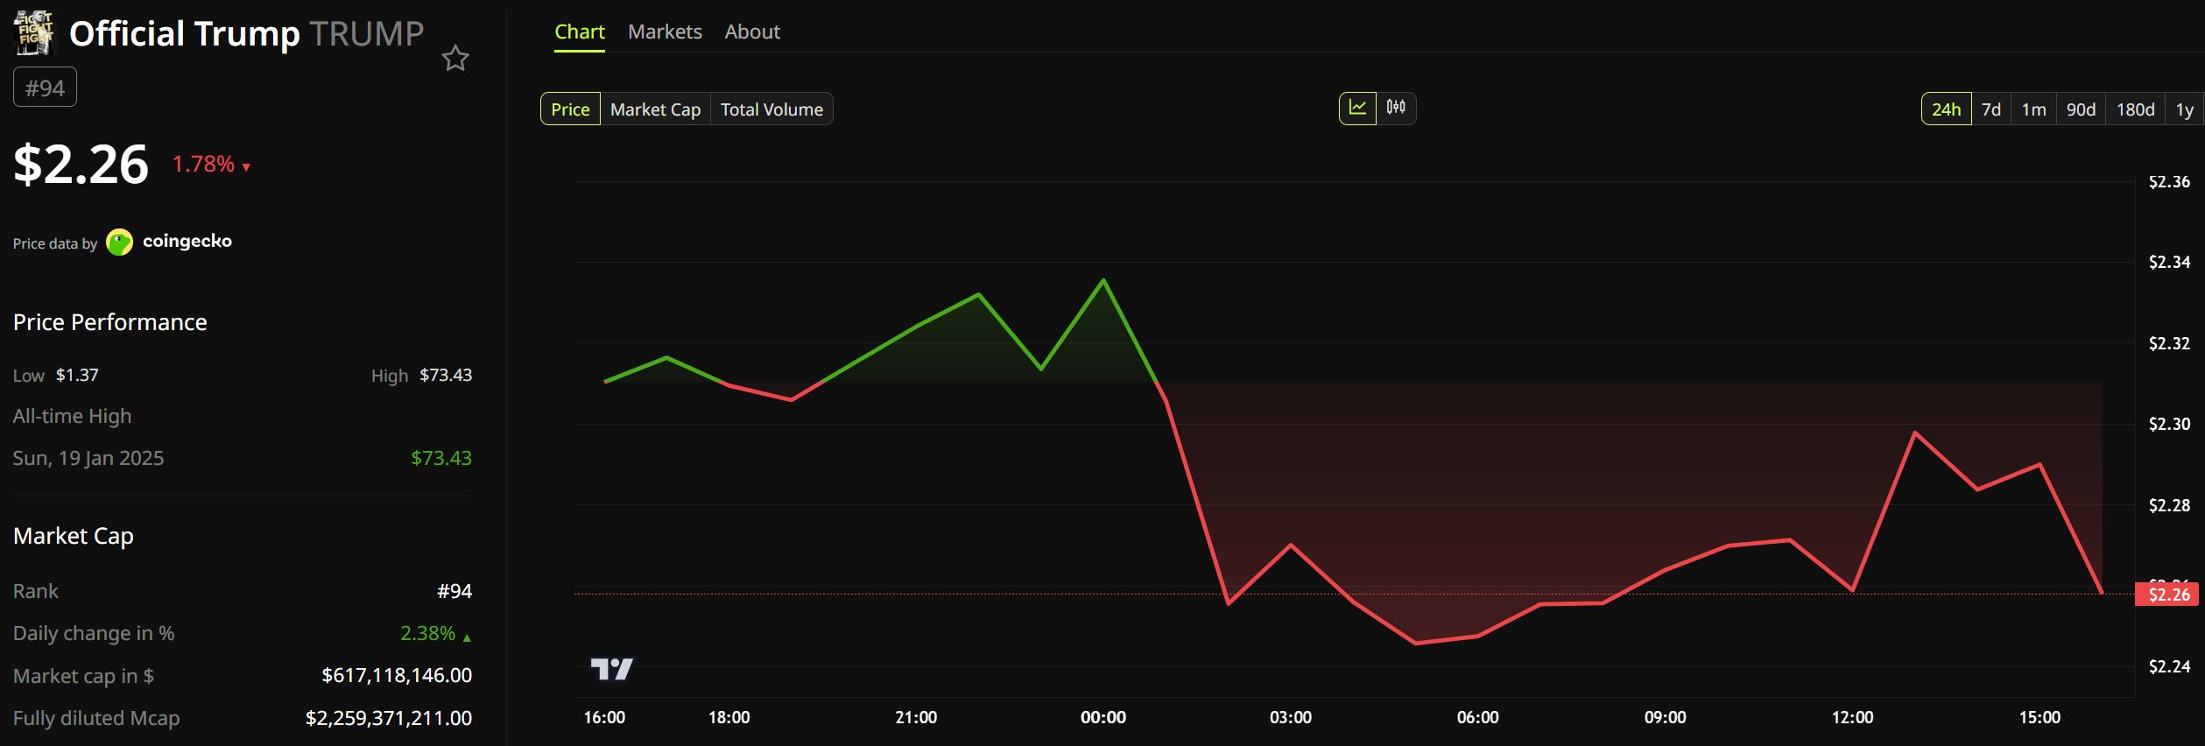Click the $2,259,371,211.00 fully diluted value

389,718
